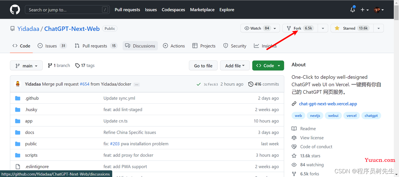
Task: Switch to the Code tab
Action: click(21, 46)
